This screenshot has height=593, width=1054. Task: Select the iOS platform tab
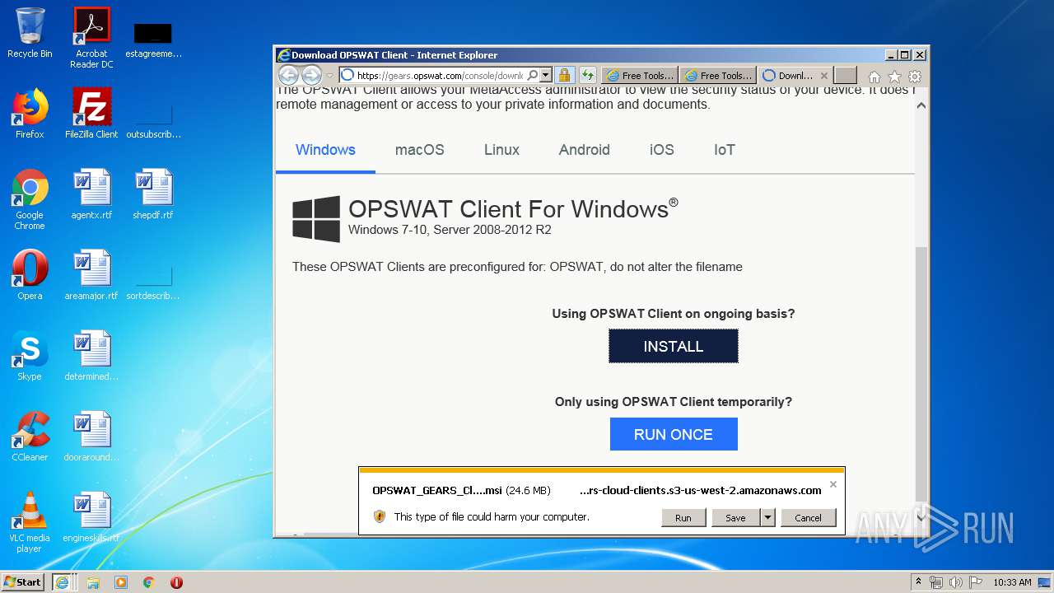point(661,150)
